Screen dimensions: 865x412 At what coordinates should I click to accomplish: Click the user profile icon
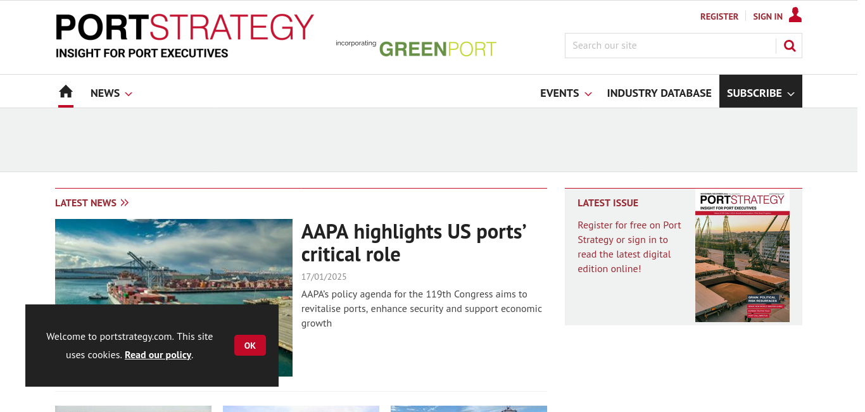coord(795,15)
